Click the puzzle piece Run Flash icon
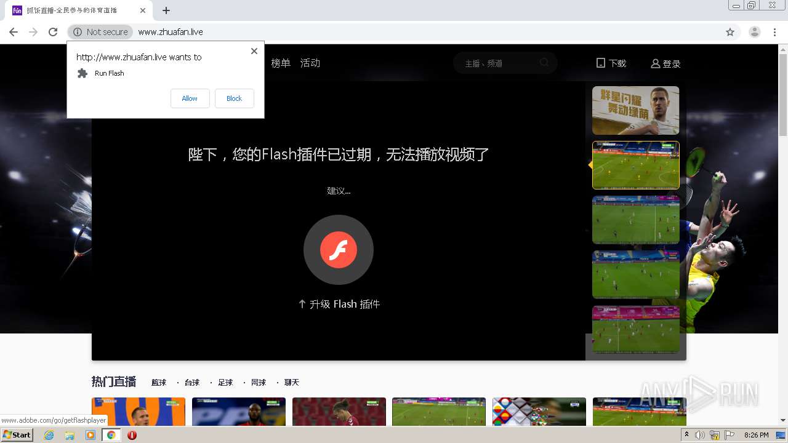 [x=82, y=73]
